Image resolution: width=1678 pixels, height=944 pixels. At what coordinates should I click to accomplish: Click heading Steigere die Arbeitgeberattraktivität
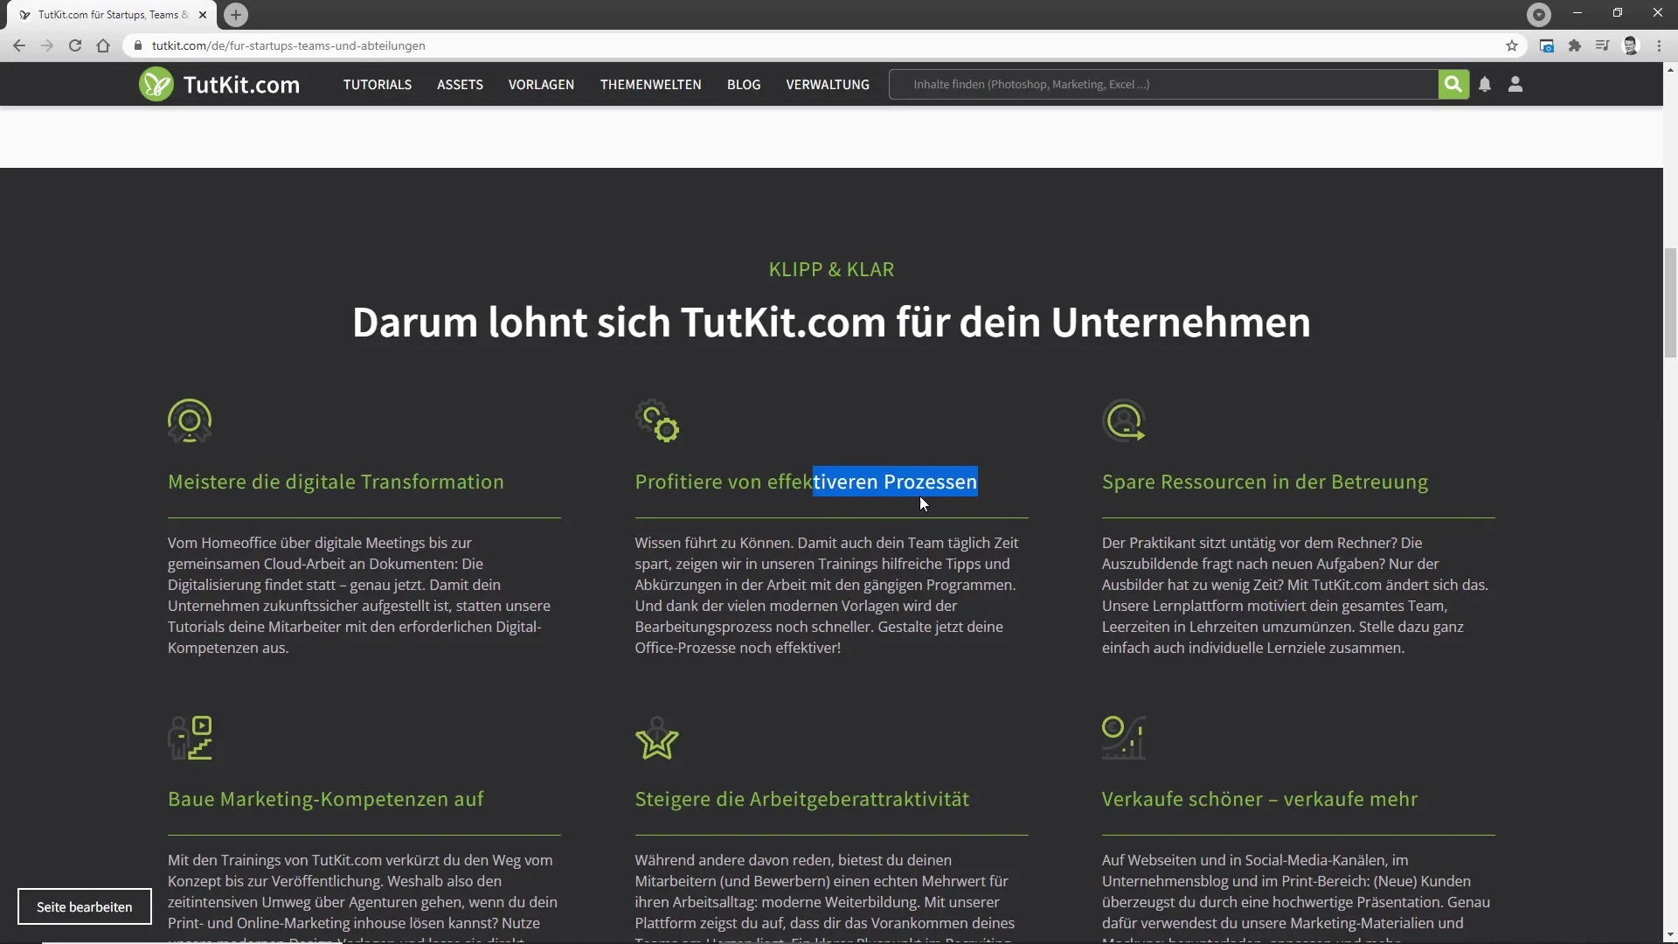801,799
